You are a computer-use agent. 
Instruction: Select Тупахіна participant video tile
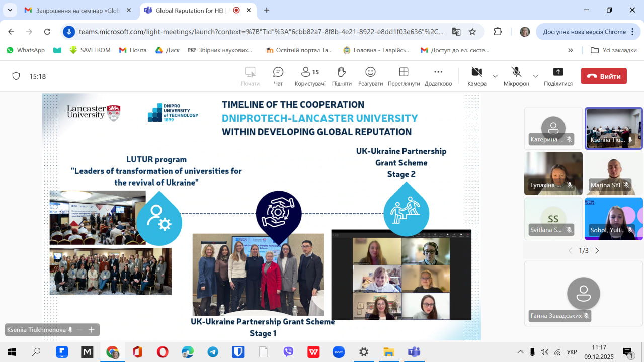[553, 173]
